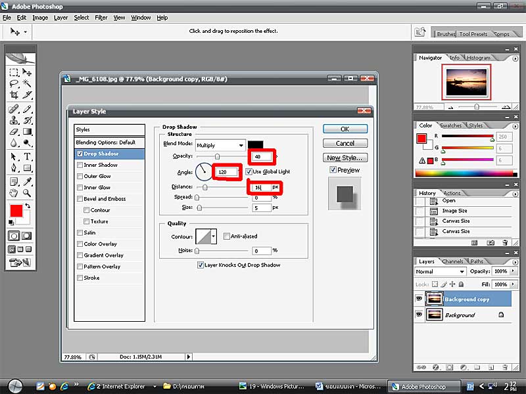The width and height of the screenshot is (526, 394).
Task: Open the Contour picker dropdown arrow
Action: (x=214, y=236)
